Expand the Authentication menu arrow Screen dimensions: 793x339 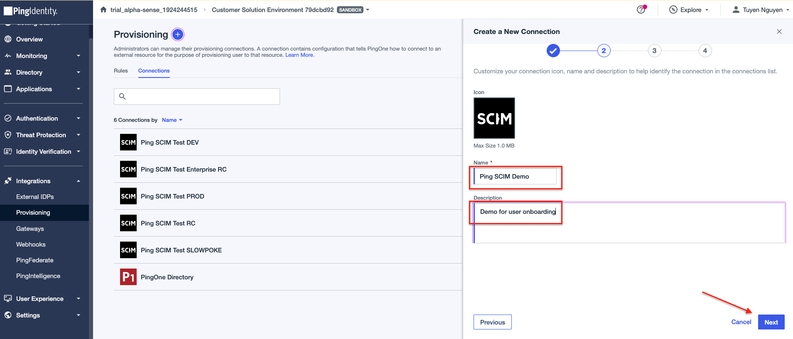(x=79, y=118)
